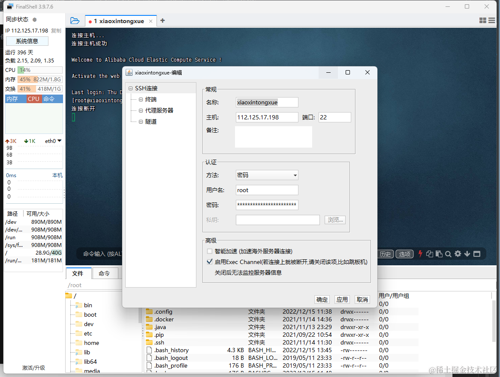This screenshot has width=500, height=377.
Task: Expand the 隧道 tree node
Action: tap(141, 122)
